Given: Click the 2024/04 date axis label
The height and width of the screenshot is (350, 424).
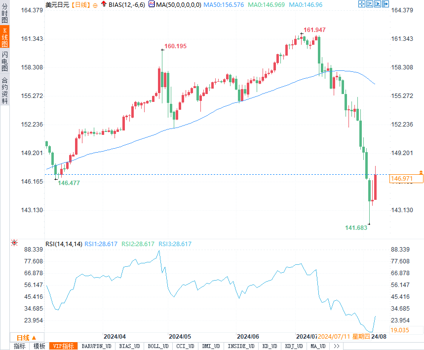Looking at the screenshot, I should point(115,336).
